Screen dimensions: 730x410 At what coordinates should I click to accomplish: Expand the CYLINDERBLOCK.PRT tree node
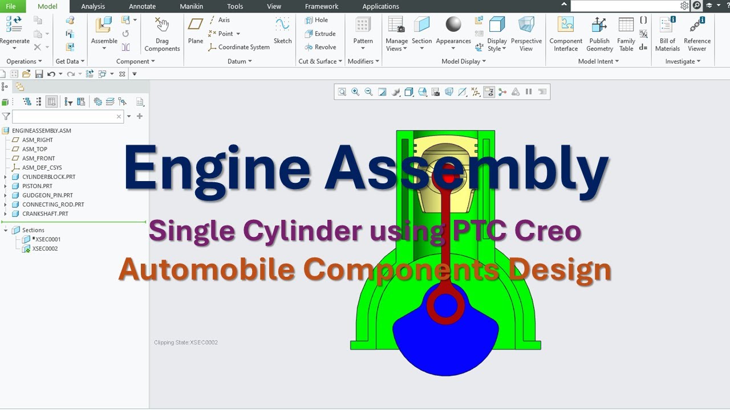[x=6, y=177]
